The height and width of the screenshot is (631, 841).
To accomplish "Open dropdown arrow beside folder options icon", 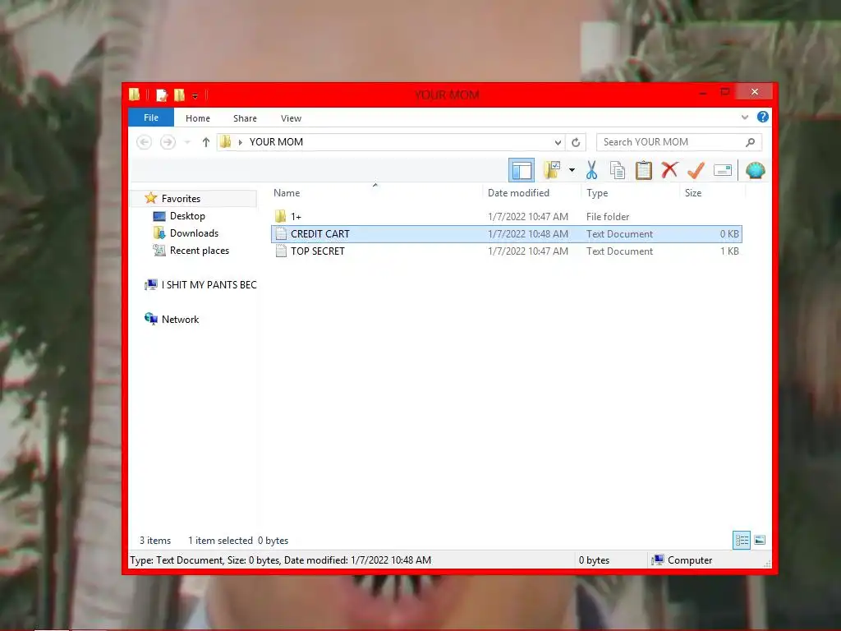I will 572,171.
